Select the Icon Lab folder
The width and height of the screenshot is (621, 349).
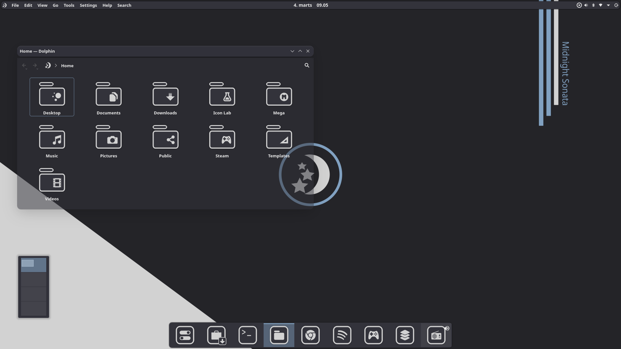[222, 96]
